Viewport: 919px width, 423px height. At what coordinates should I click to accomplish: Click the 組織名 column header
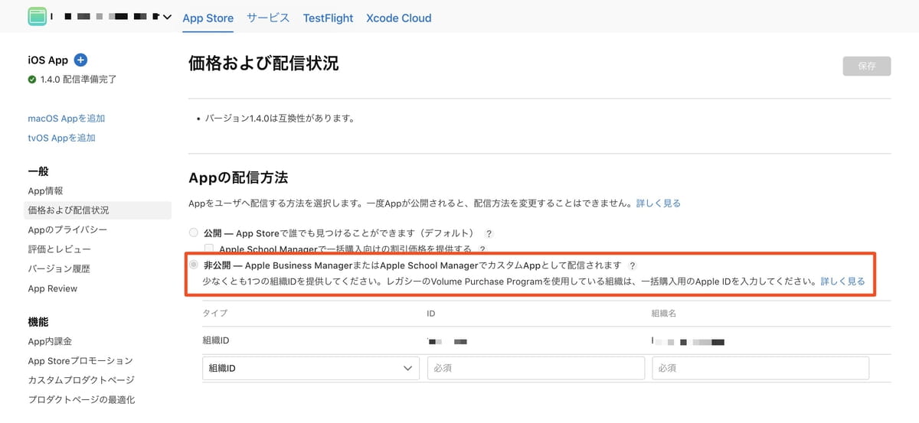coord(663,314)
